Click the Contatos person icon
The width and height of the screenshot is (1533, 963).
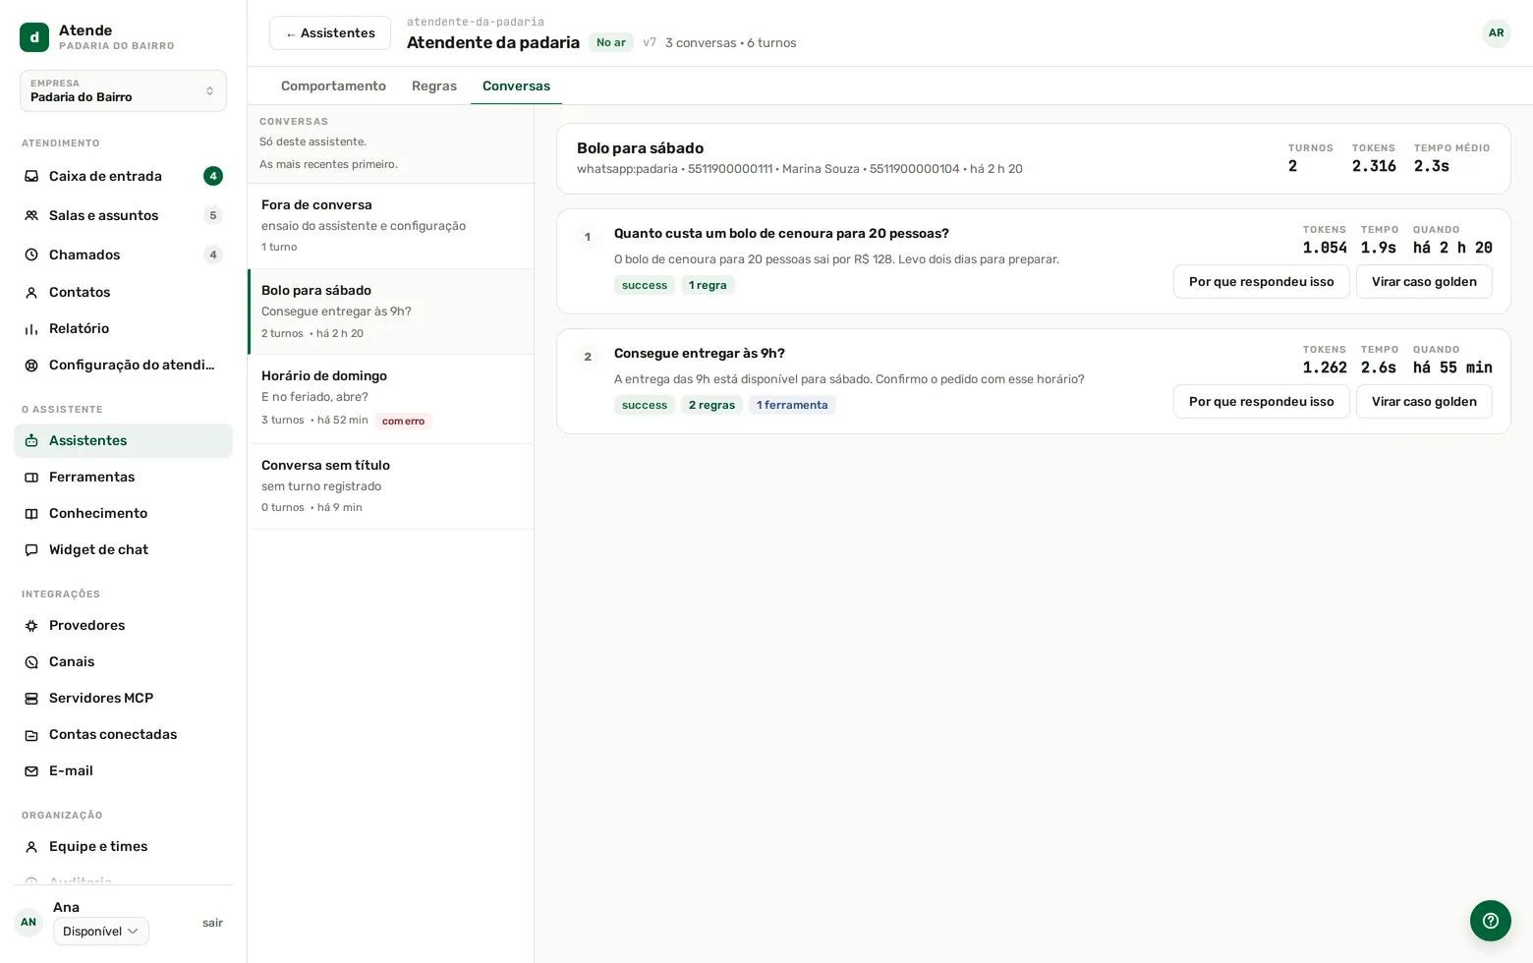click(x=31, y=293)
